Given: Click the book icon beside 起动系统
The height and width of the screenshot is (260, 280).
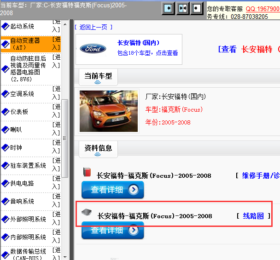Looking at the screenshot, I should [x=6, y=26].
